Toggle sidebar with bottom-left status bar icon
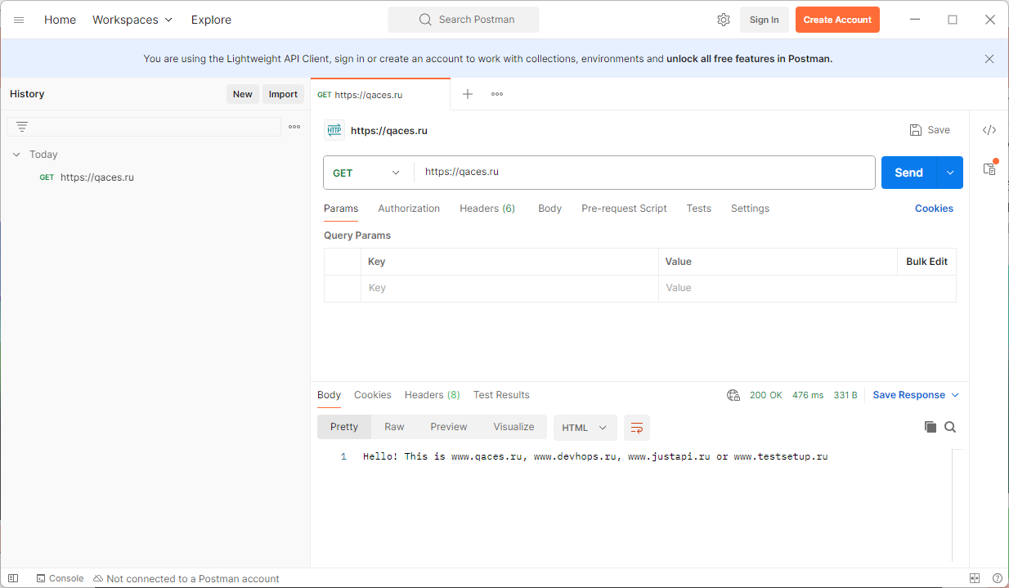 (13, 578)
